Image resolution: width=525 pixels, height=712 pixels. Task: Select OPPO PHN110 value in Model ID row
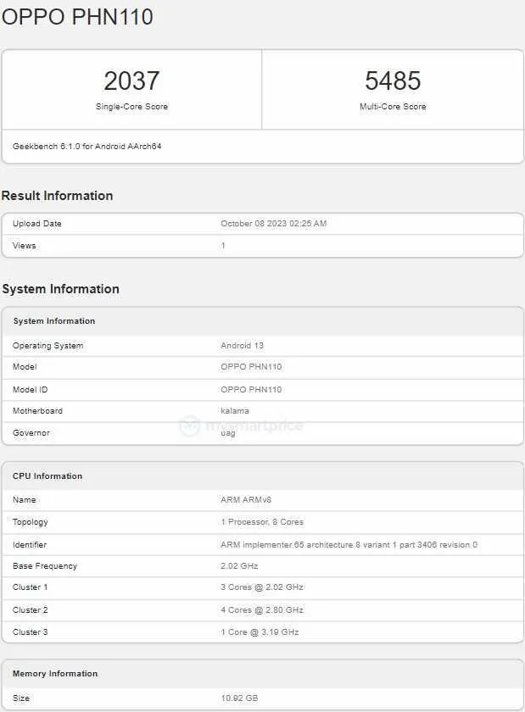point(251,390)
